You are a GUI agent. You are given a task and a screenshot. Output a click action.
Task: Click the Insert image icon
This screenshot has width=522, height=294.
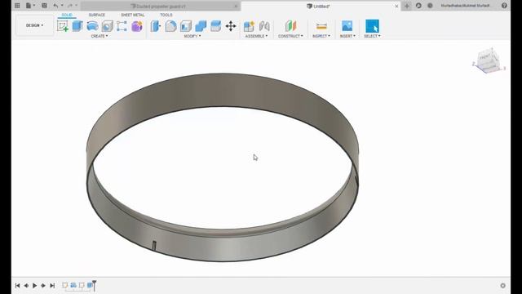(x=347, y=26)
